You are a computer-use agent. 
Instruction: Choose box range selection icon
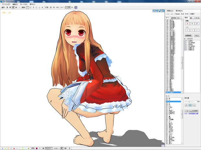30,7
